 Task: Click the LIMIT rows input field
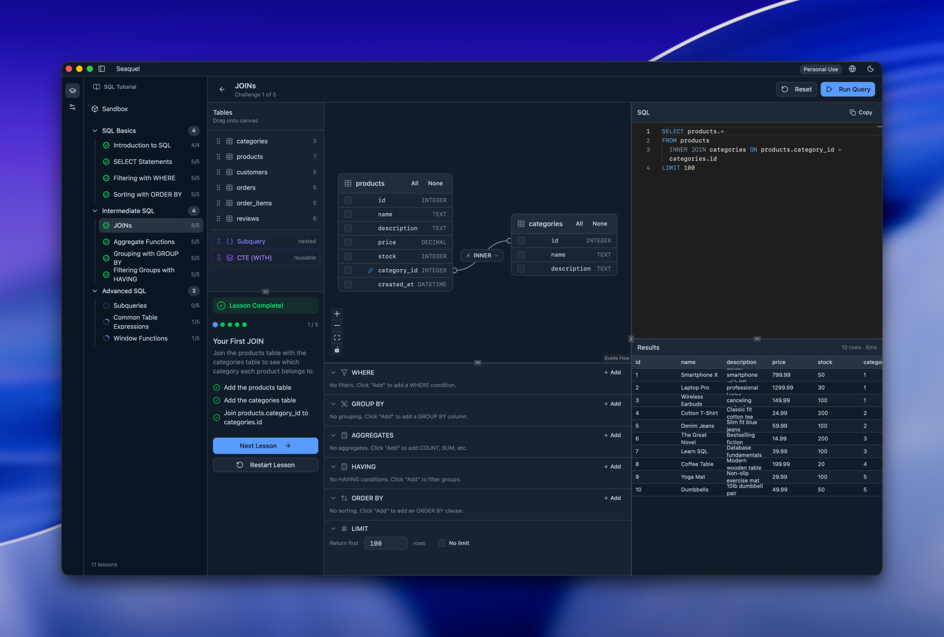pos(386,543)
